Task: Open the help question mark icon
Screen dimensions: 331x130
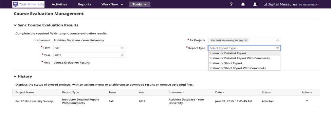Action: point(231,4)
